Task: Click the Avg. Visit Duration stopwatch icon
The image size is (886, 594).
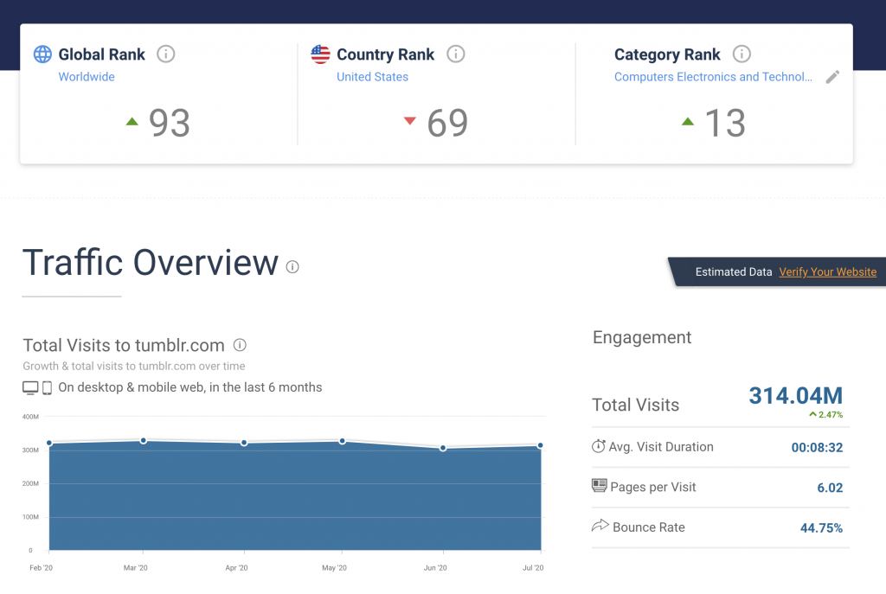Action: coord(599,446)
